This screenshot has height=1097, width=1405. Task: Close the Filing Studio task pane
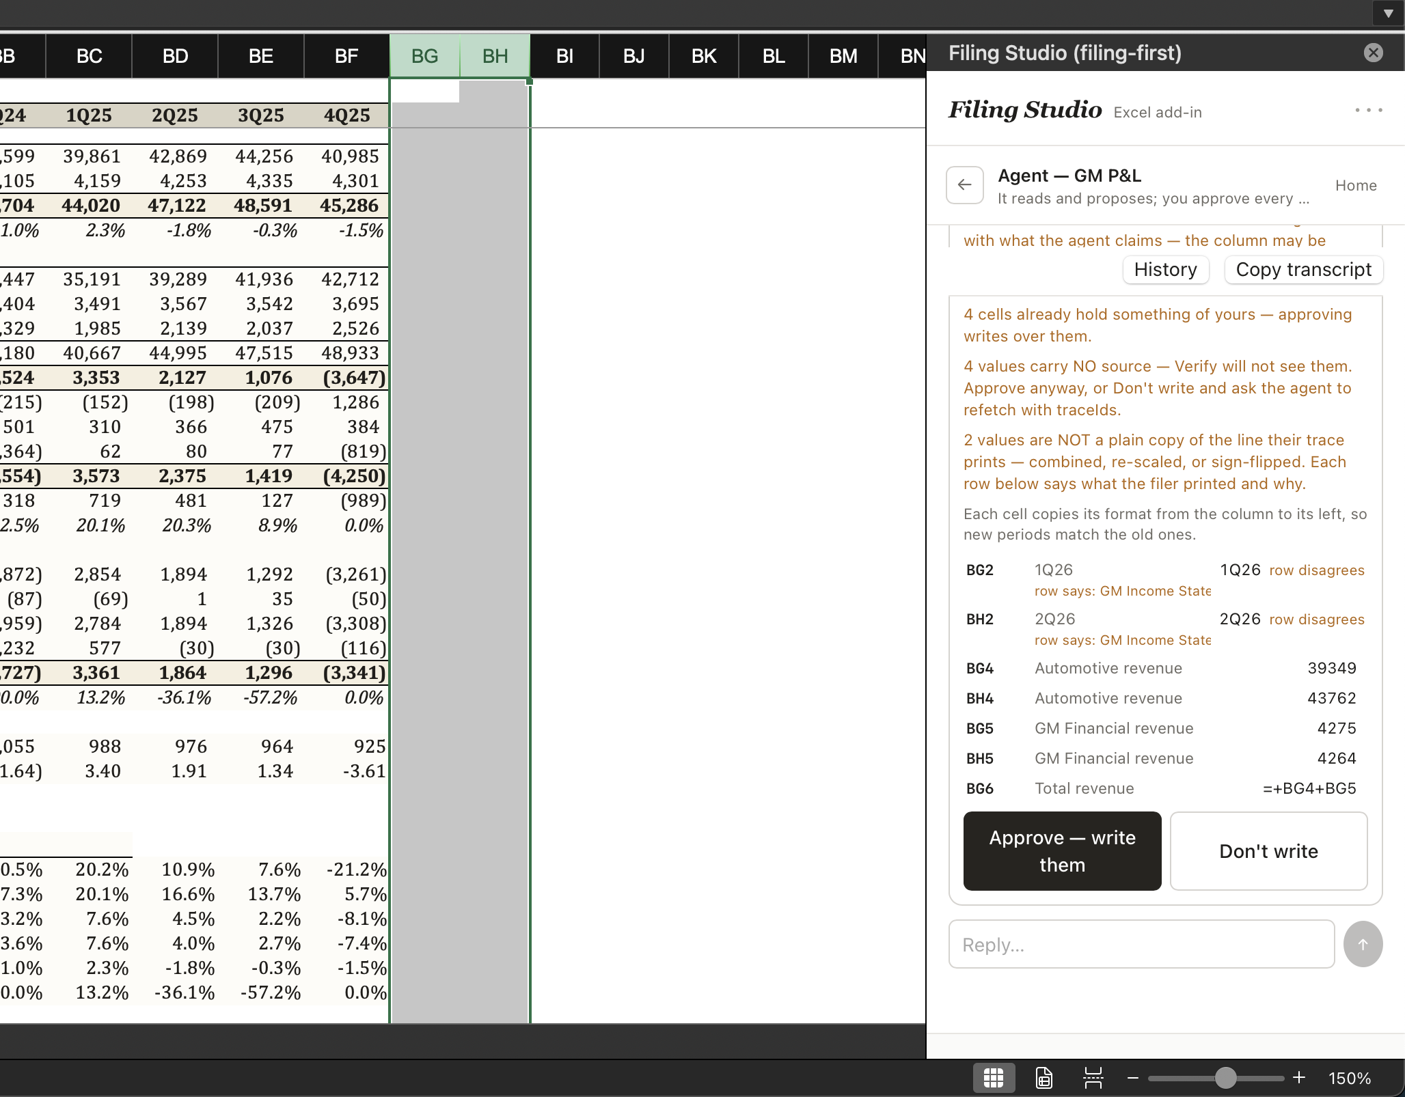pos(1373,53)
